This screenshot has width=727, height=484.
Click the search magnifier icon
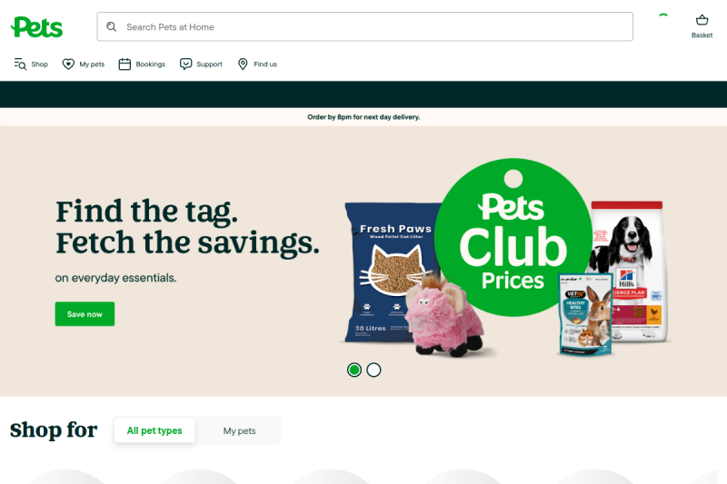111,27
